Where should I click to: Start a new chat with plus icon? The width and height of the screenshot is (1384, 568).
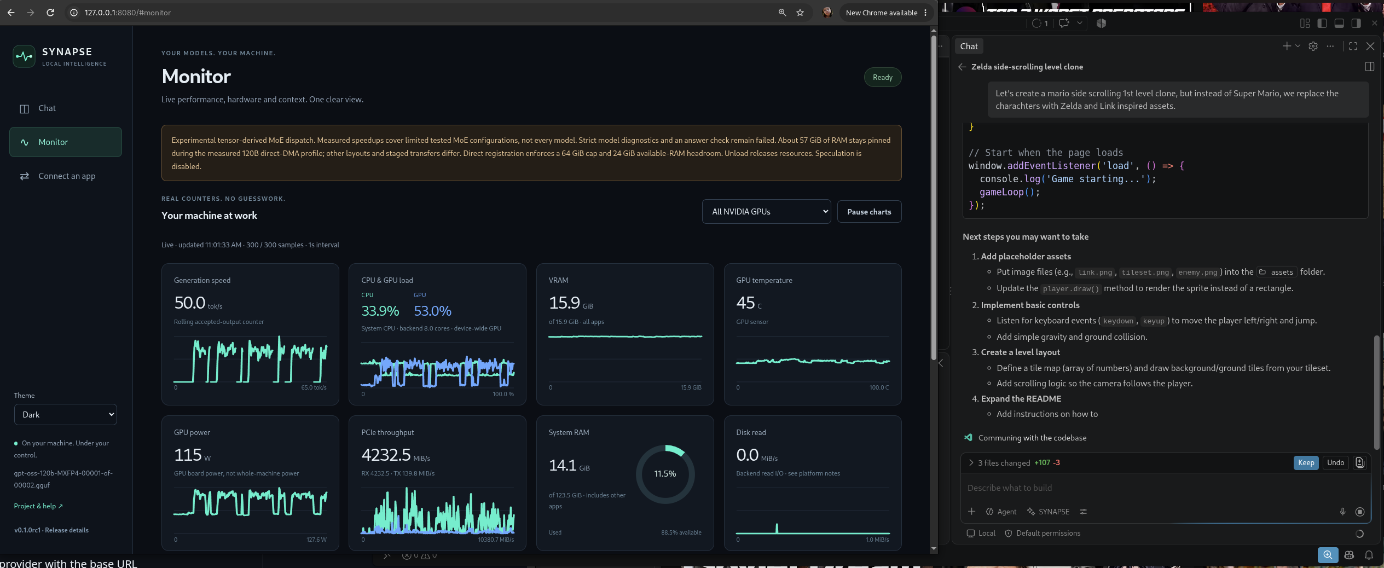[x=1287, y=47]
